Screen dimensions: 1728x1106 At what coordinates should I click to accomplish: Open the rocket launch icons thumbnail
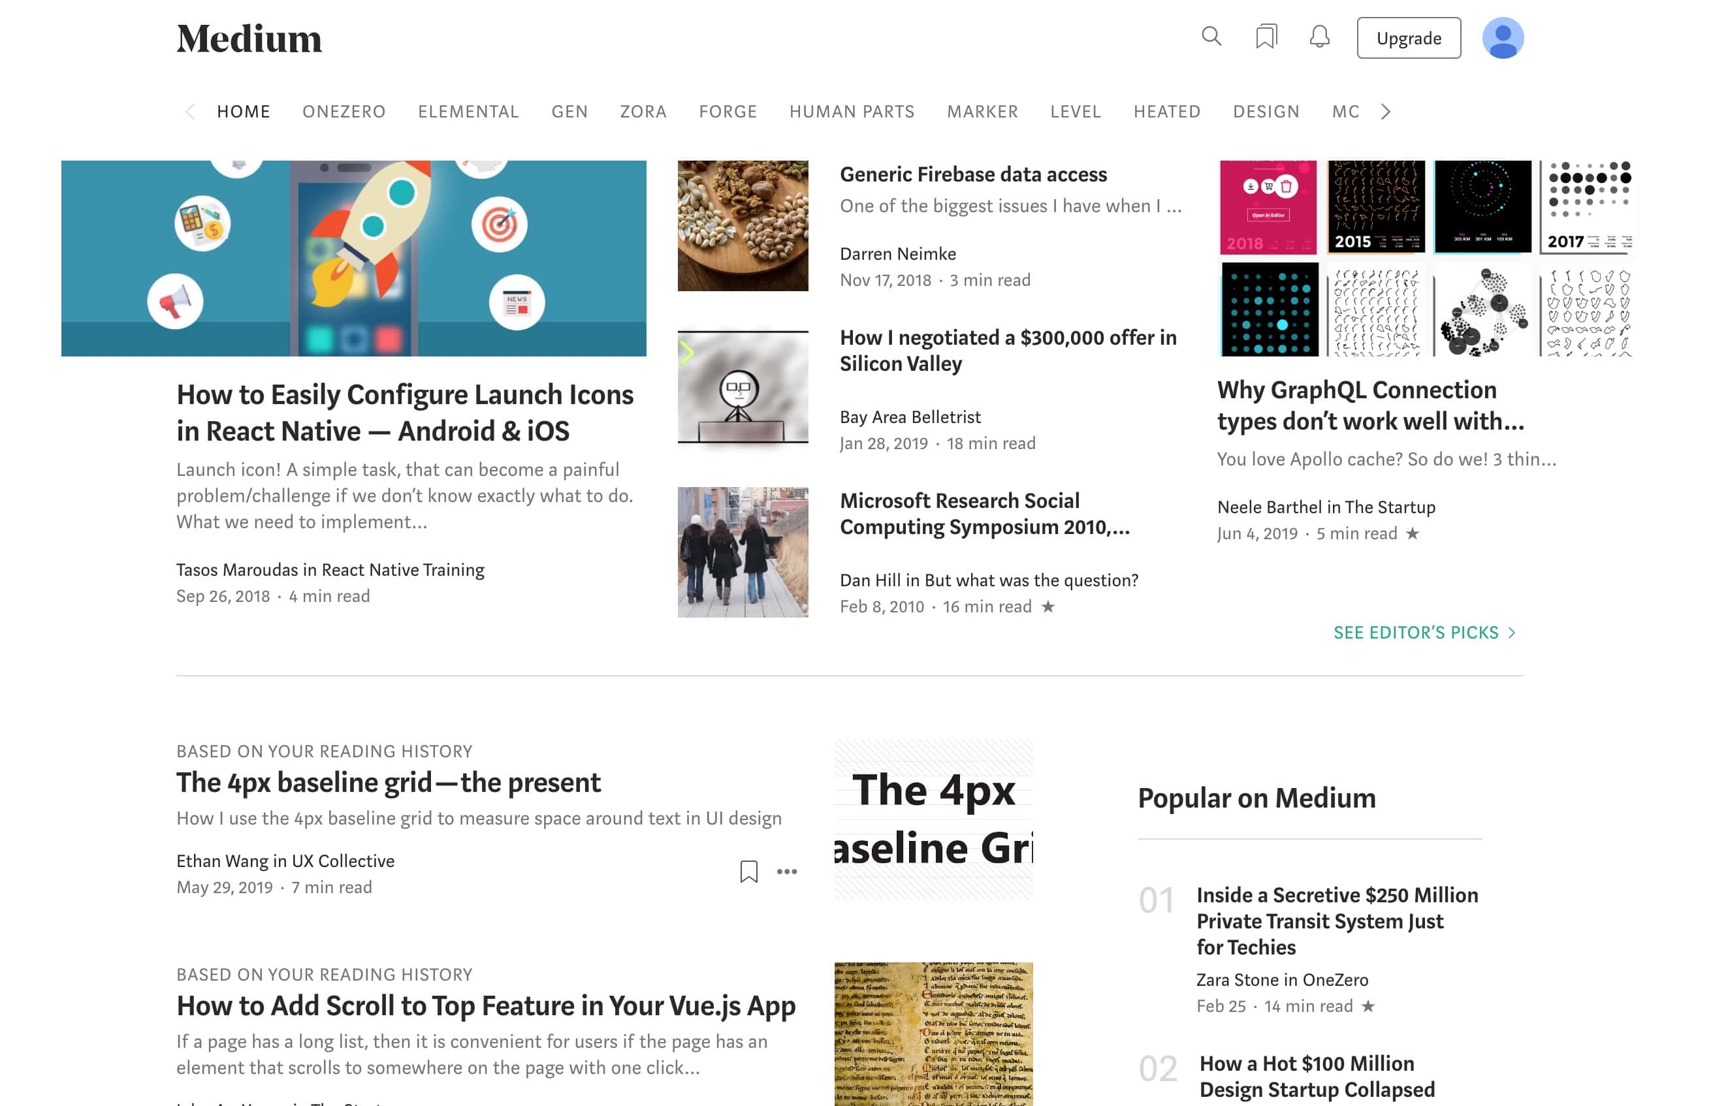[353, 259]
